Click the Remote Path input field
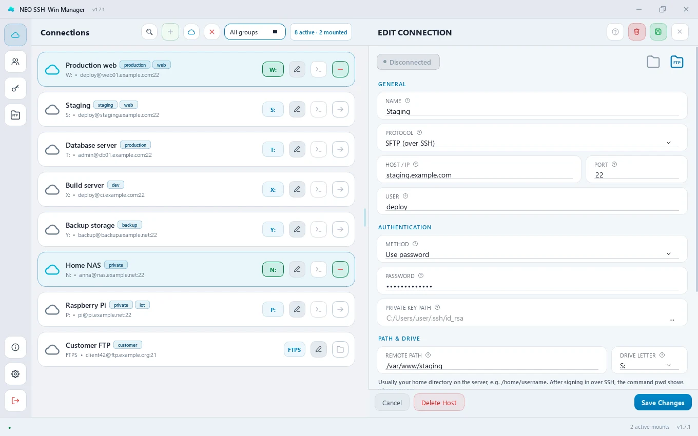 tap(492, 366)
